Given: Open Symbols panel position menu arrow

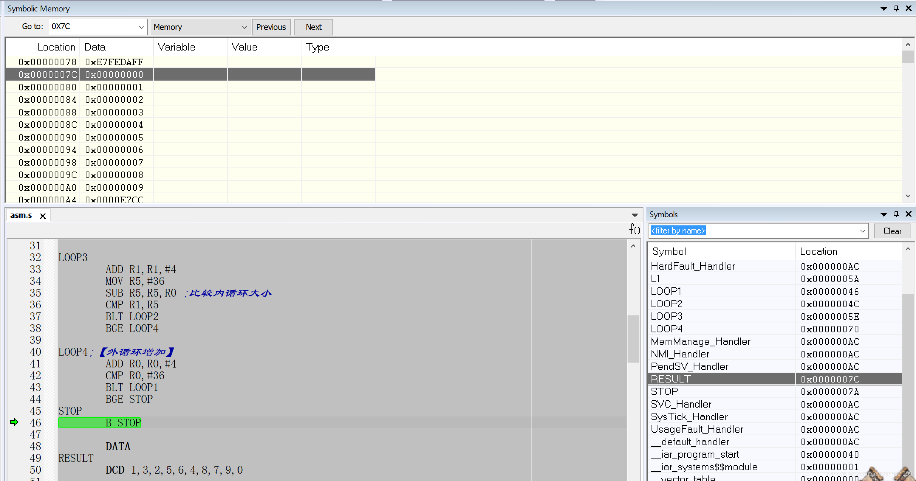Looking at the screenshot, I should pos(884,214).
